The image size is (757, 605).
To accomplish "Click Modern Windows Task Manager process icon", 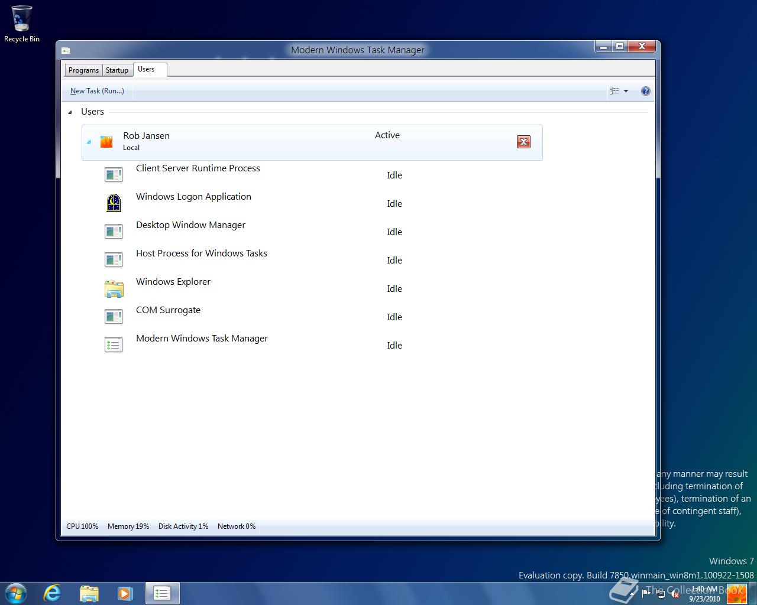I will (114, 344).
